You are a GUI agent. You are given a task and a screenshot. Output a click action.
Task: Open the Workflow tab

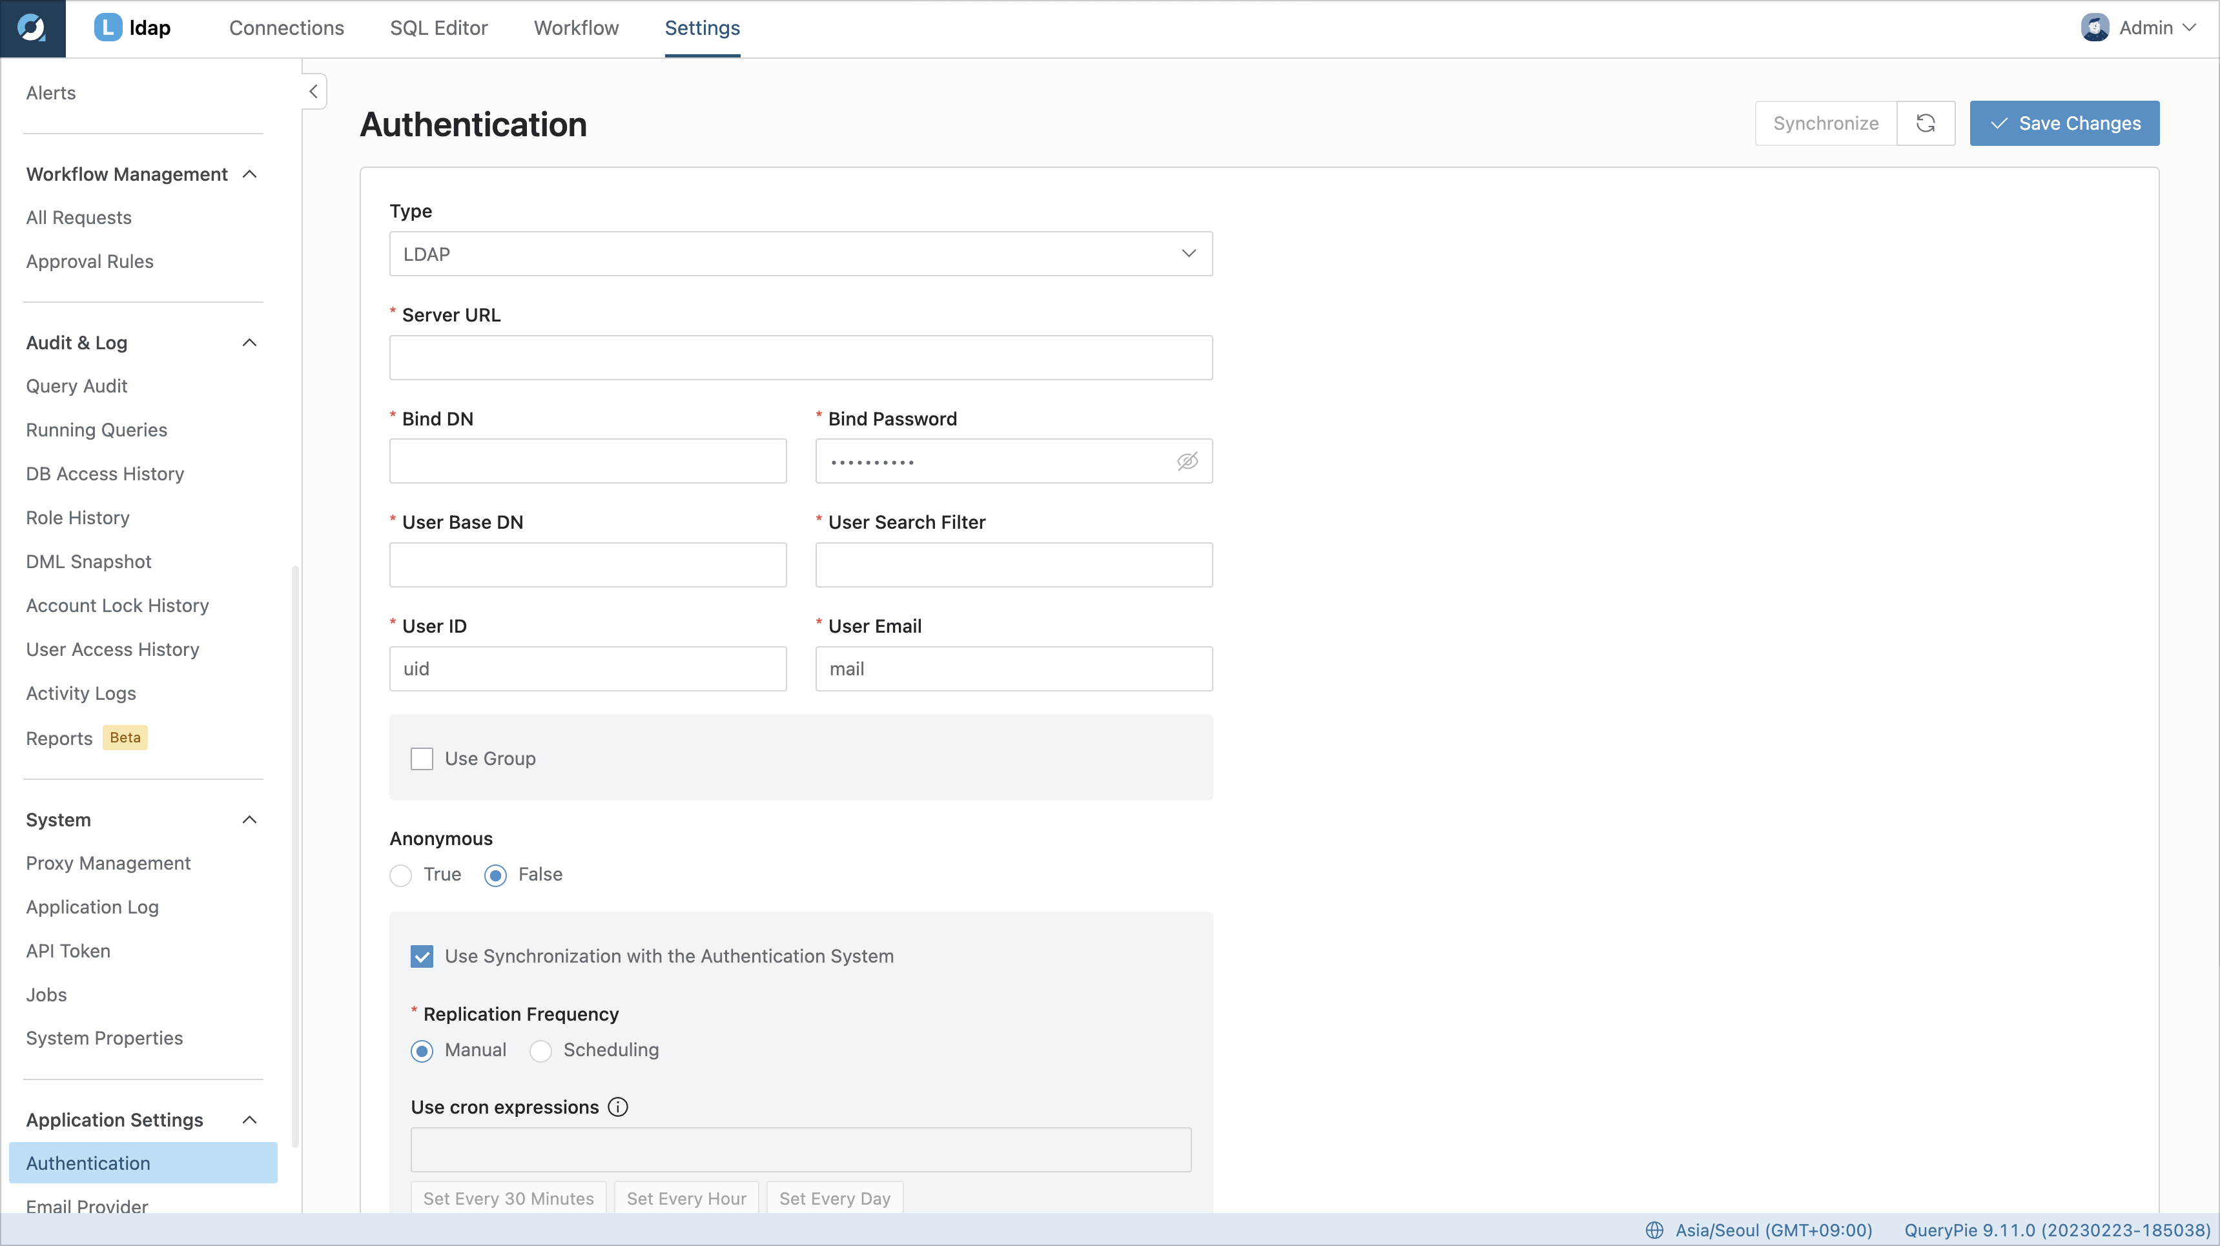(577, 28)
